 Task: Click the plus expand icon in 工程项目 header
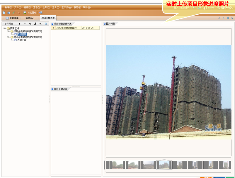19,24
